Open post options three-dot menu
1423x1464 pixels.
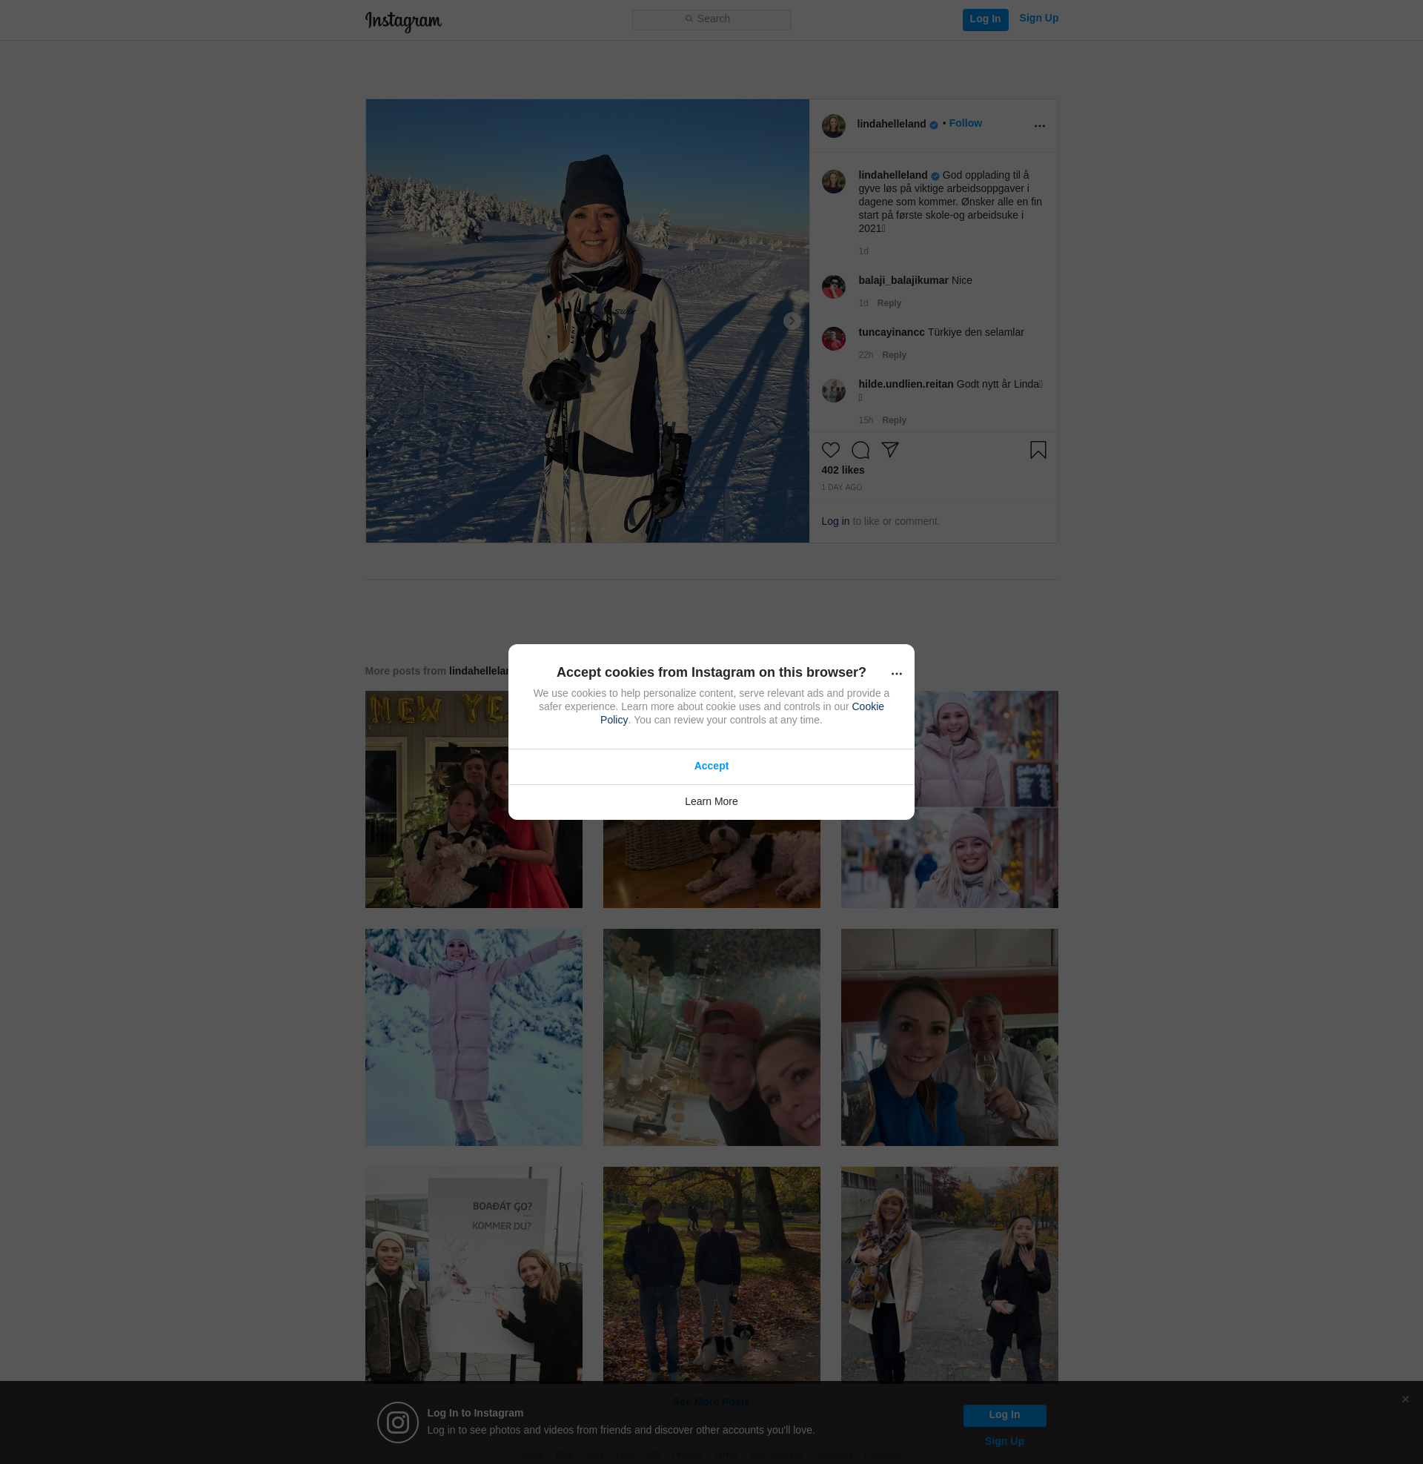(1039, 125)
